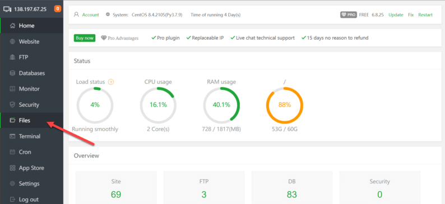Open the Cron menu item

pos(32,152)
